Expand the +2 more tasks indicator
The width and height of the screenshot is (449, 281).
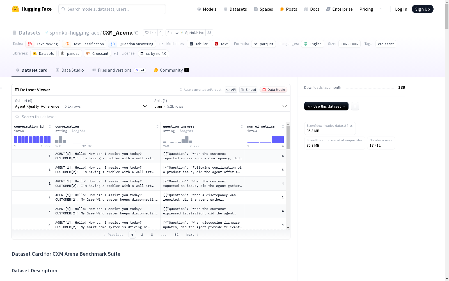coord(161,44)
